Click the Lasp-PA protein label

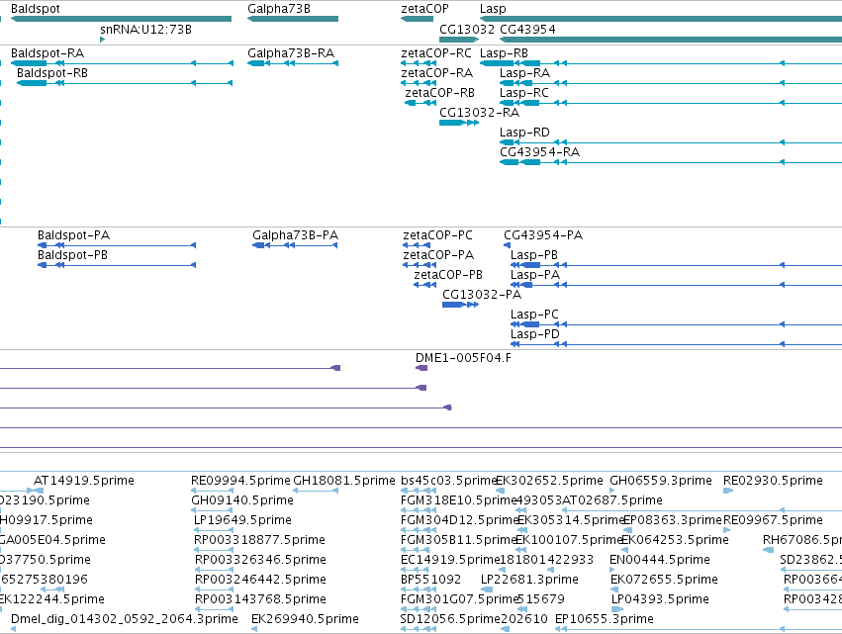(535, 275)
